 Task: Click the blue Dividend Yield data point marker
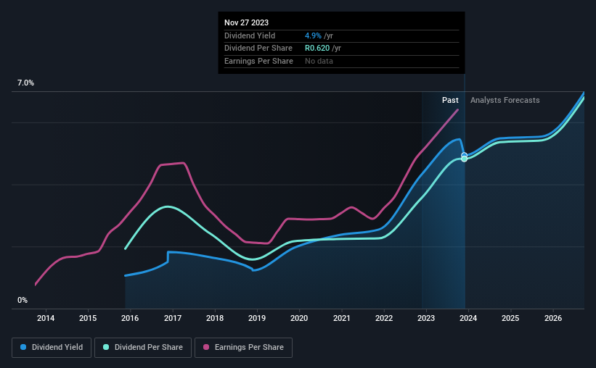(x=464, y=155)
